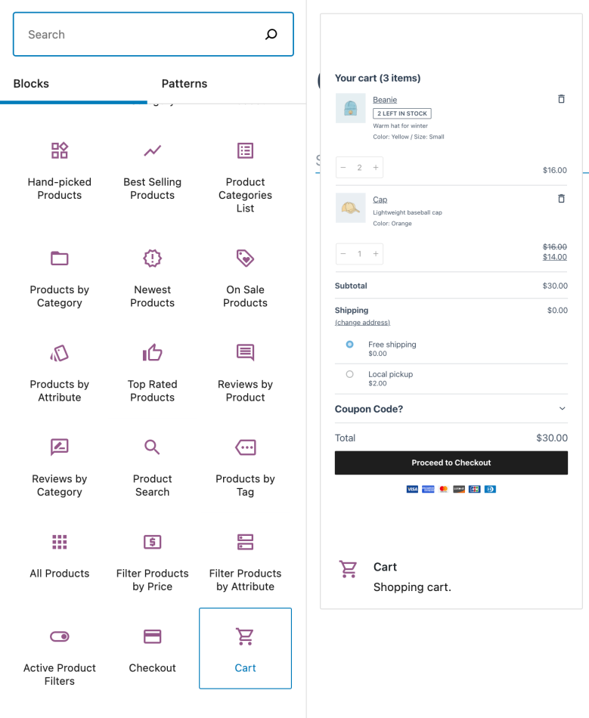Select the Best Selling Products block icon
The image size is (589, 718).
(153, 150)
